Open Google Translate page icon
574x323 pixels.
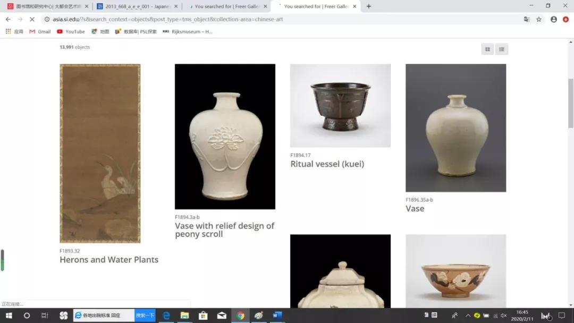[527, 19]
